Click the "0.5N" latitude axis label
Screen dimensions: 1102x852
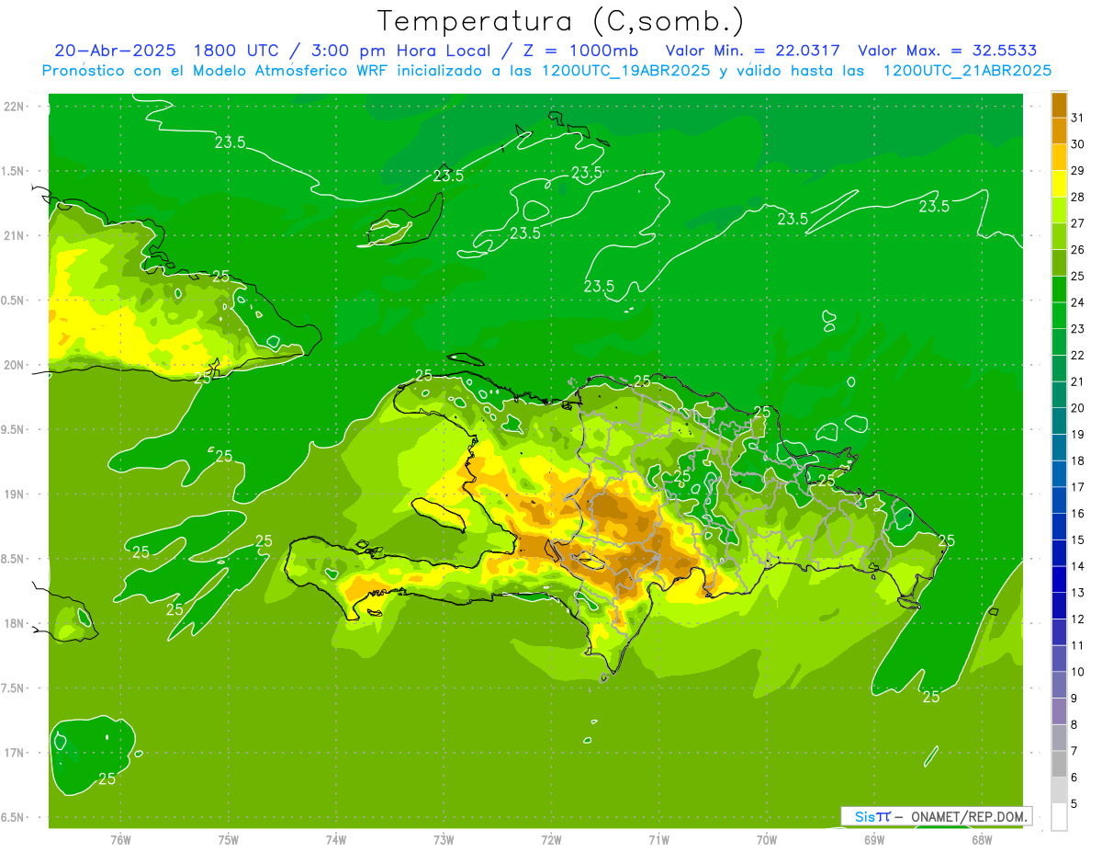[x=14, y=301]
